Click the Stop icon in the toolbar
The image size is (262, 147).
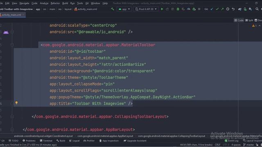pos(199,9)
